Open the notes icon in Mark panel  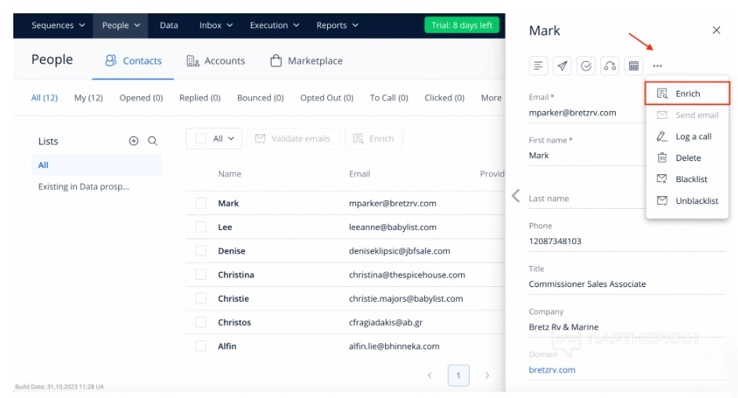[538, 66]
